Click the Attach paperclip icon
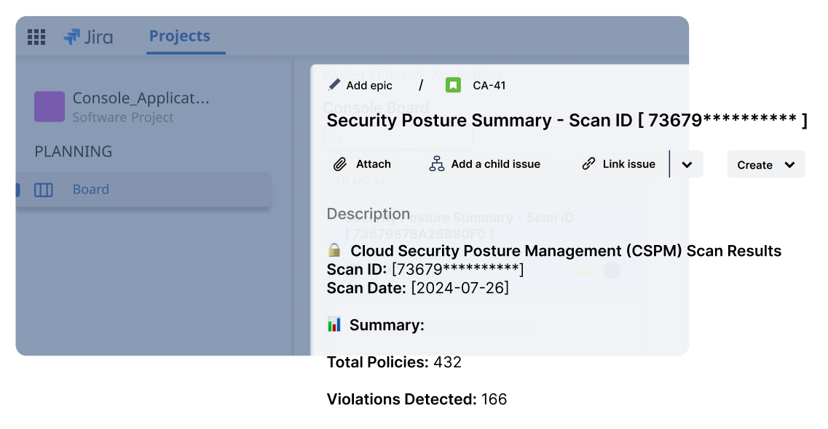828x429 pixels. (340, 164)
